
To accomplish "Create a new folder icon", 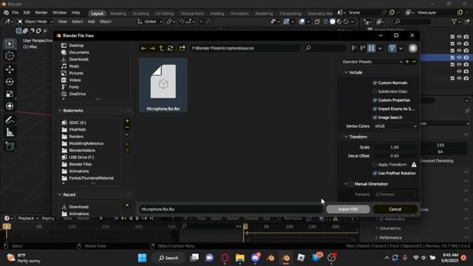I will coord(183,48).
